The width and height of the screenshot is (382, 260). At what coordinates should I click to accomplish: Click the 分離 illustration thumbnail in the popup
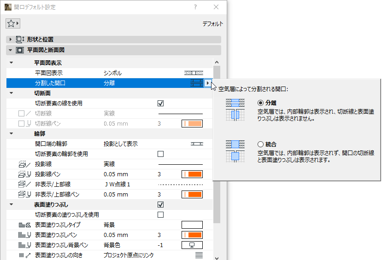(x=235, y=110)
